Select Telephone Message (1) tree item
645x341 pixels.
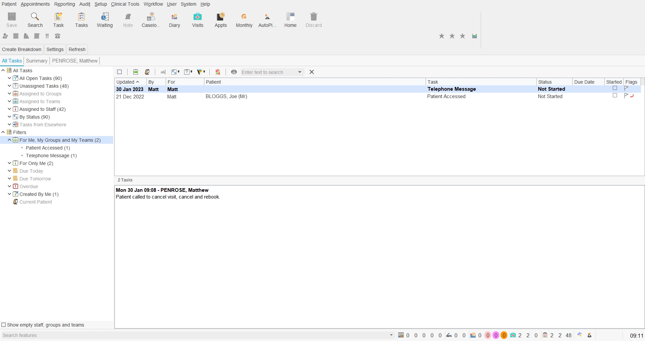[51, 156]
